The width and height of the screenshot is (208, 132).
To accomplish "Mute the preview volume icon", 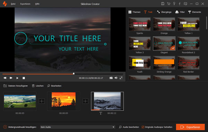I will tap(116, 78).
